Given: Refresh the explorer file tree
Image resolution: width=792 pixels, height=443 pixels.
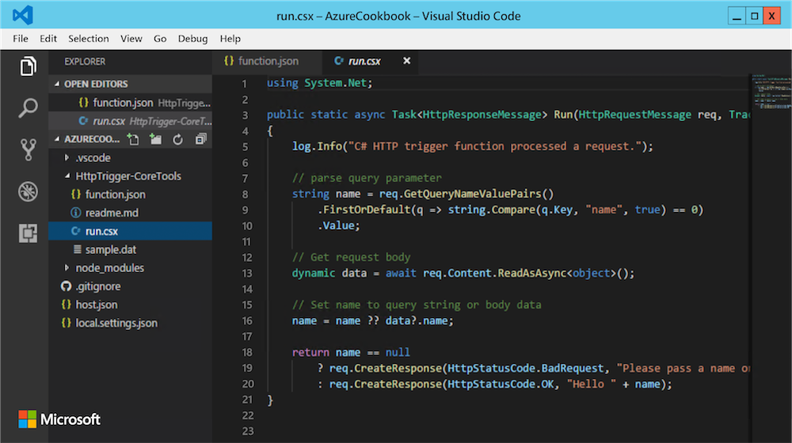Looking at the screenshot, I should (177, 139).
